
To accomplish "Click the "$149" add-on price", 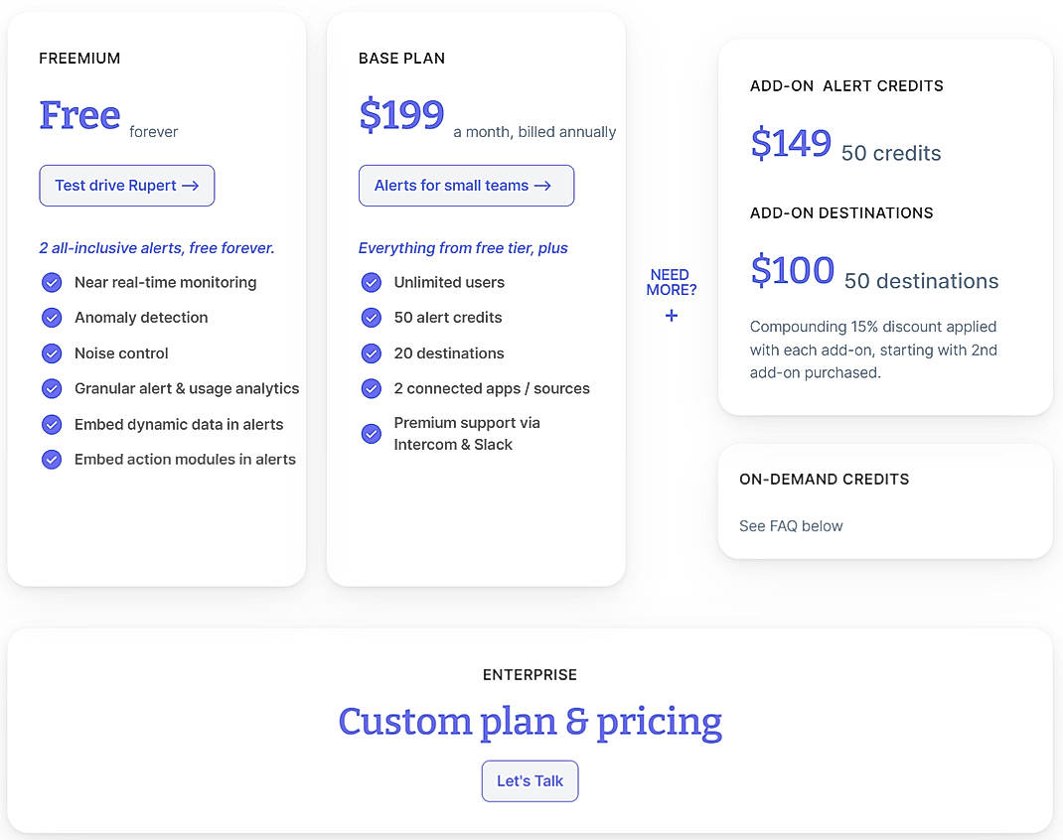I will (x=791, y=143).
